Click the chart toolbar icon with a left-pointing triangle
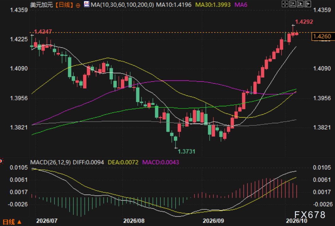This screenshot has width=335, height=226. (292, 4)
